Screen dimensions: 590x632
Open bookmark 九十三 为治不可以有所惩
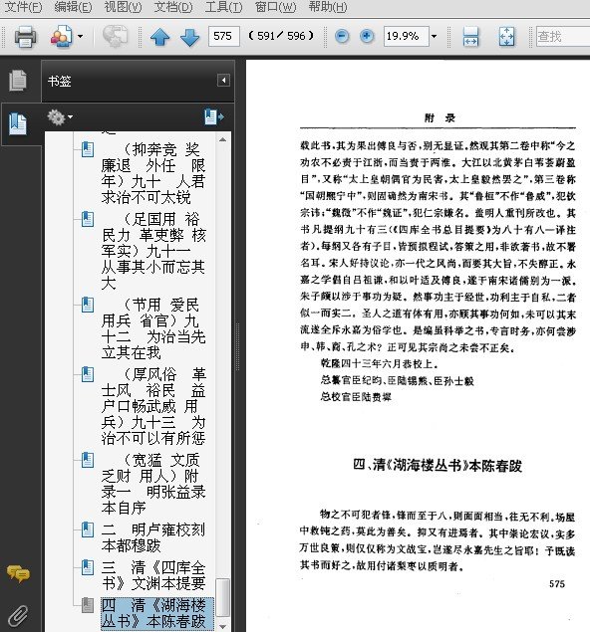click(x=153, y=406)
